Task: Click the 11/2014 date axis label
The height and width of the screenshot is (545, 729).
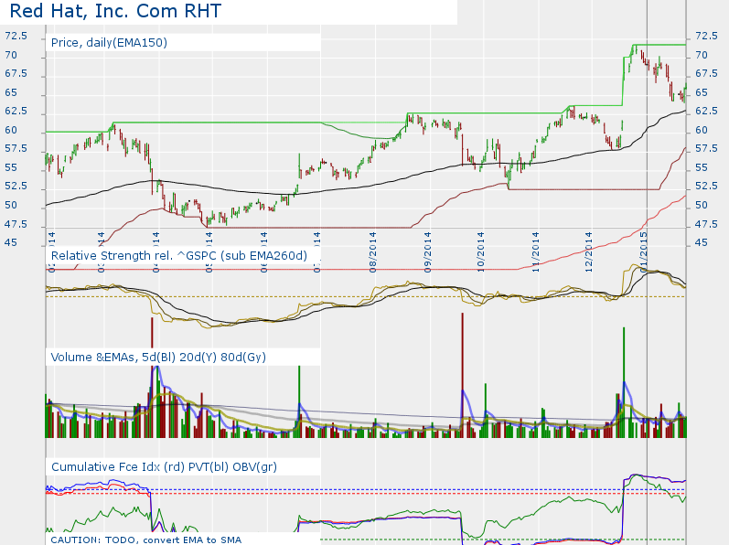Action: click(x=535, y=252)
